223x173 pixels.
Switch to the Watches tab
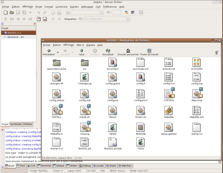coord(125,166)
